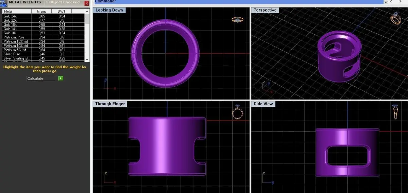This screenshot has height=193, width=408.
Task: Select the Perspective viewport title
Action: (x=265, y=10)
